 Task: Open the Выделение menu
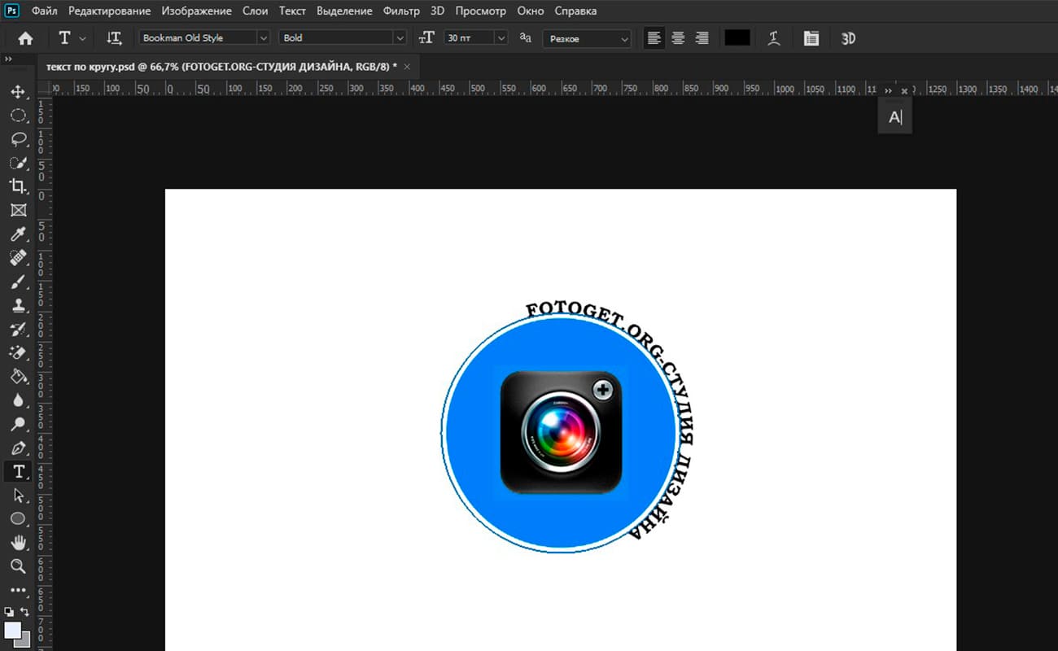[344, 11]
